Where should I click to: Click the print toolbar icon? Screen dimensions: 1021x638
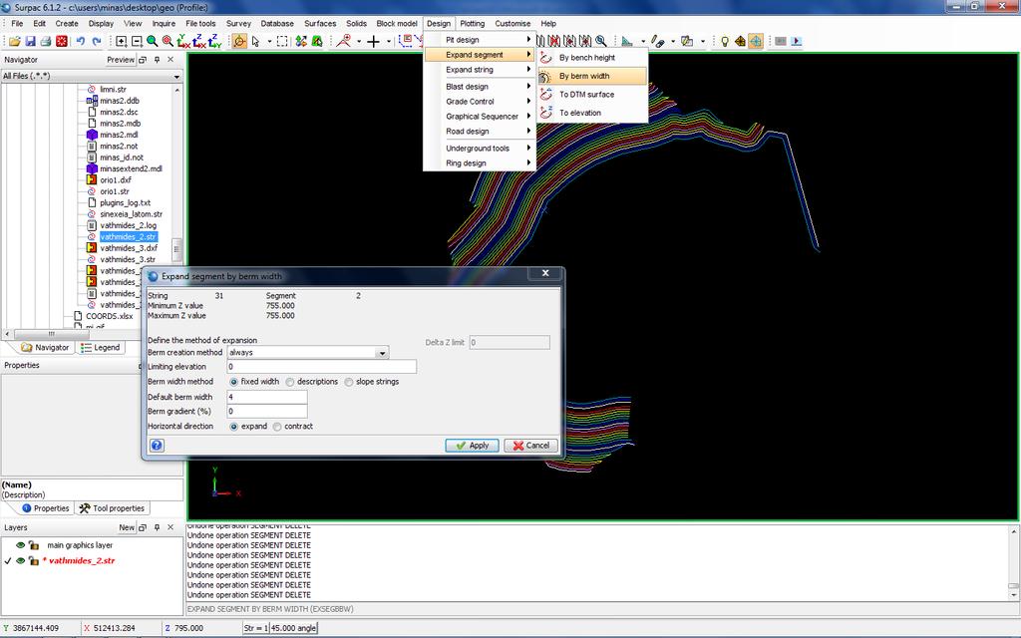pyautogui.click(x=46, y=41)
